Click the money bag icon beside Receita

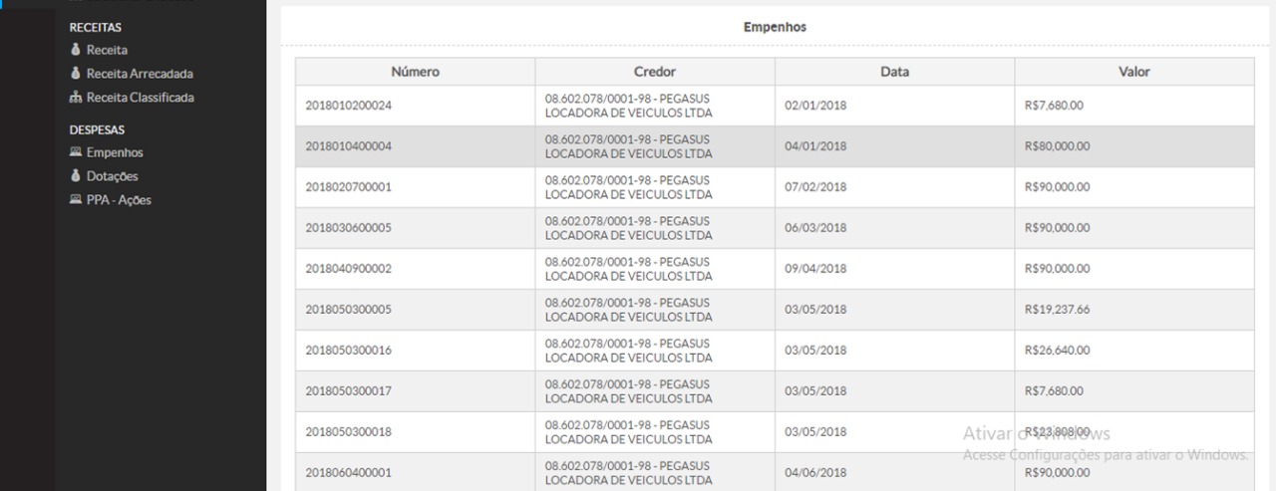coord(75,50)
